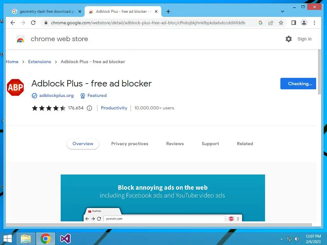
Task: Click the Home breadcrumb link
Action: tap(12, 62)
